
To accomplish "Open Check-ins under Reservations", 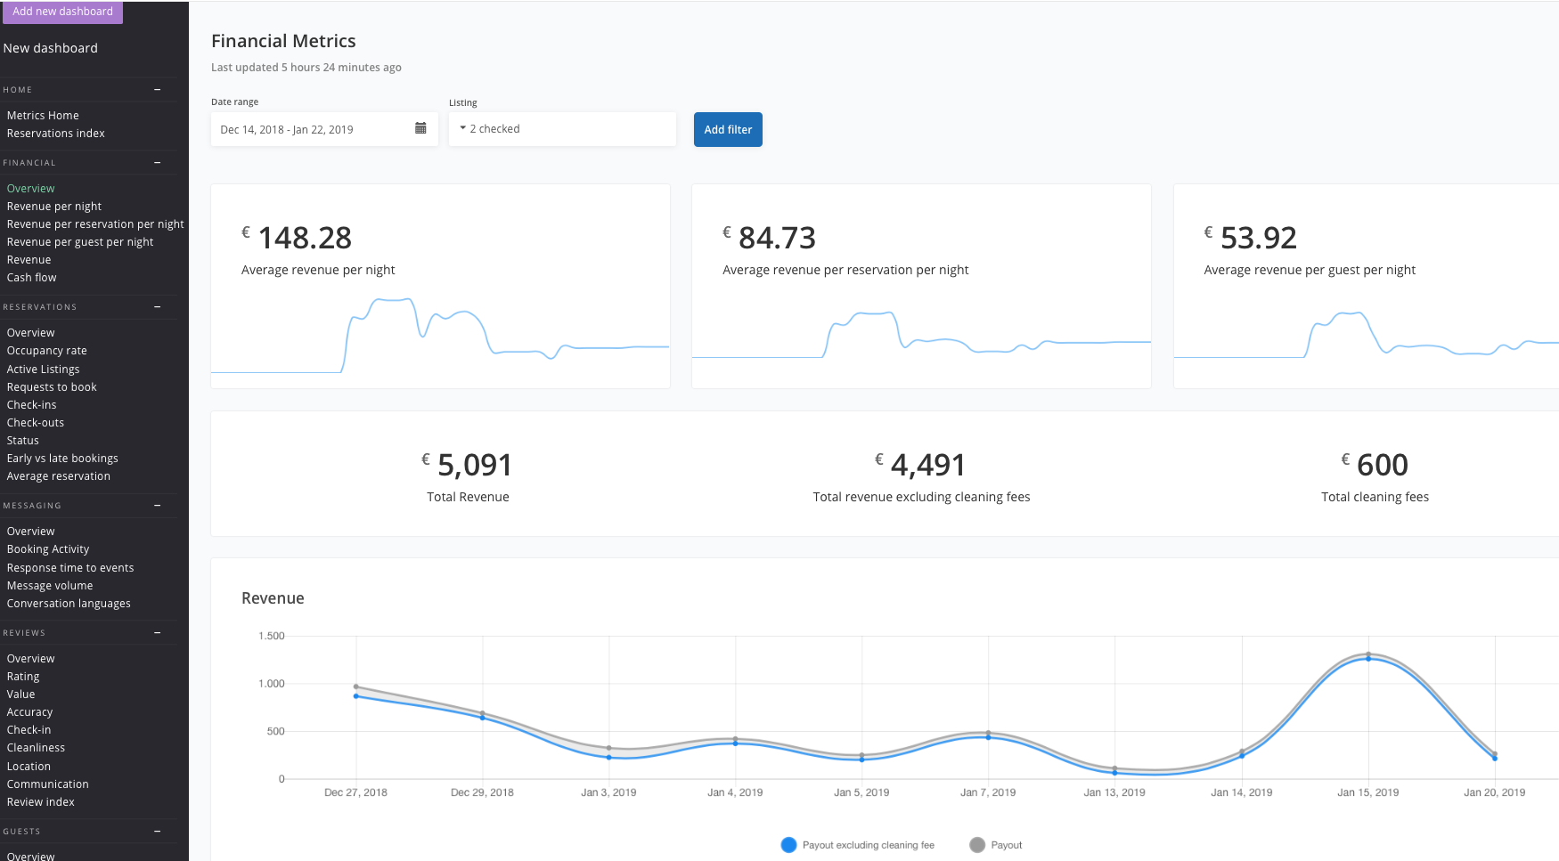I will 32,405.
